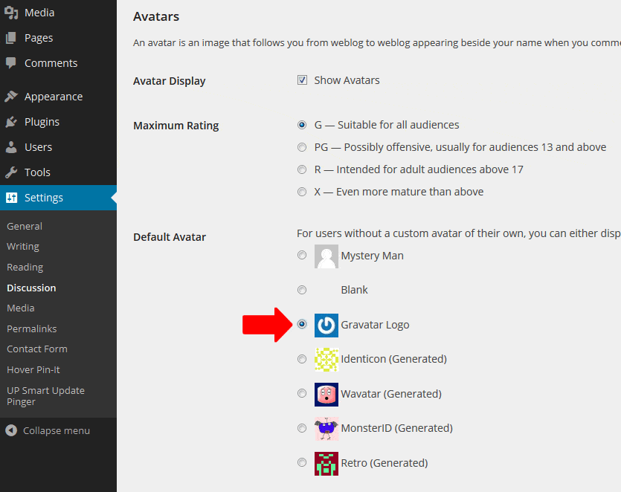Screen dimensions: 621x492
Task: Go to Permalinks settings page
Action: (31, 328)
